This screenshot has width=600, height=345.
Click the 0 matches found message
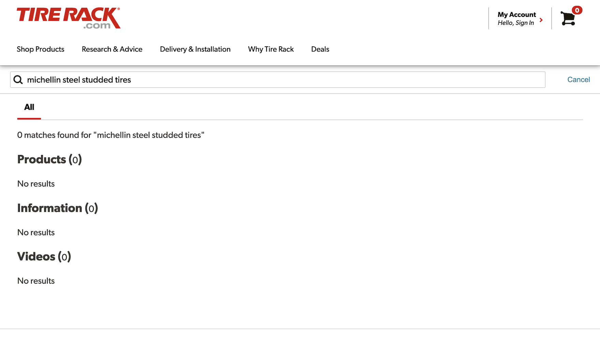[111, 135]
